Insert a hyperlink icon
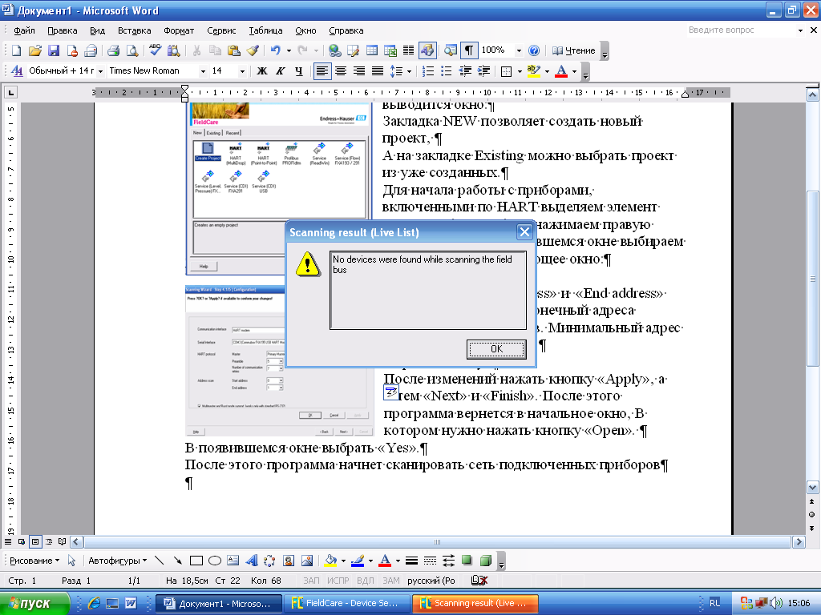The width and height of the screenshot is (821, 615). (334, 50)
